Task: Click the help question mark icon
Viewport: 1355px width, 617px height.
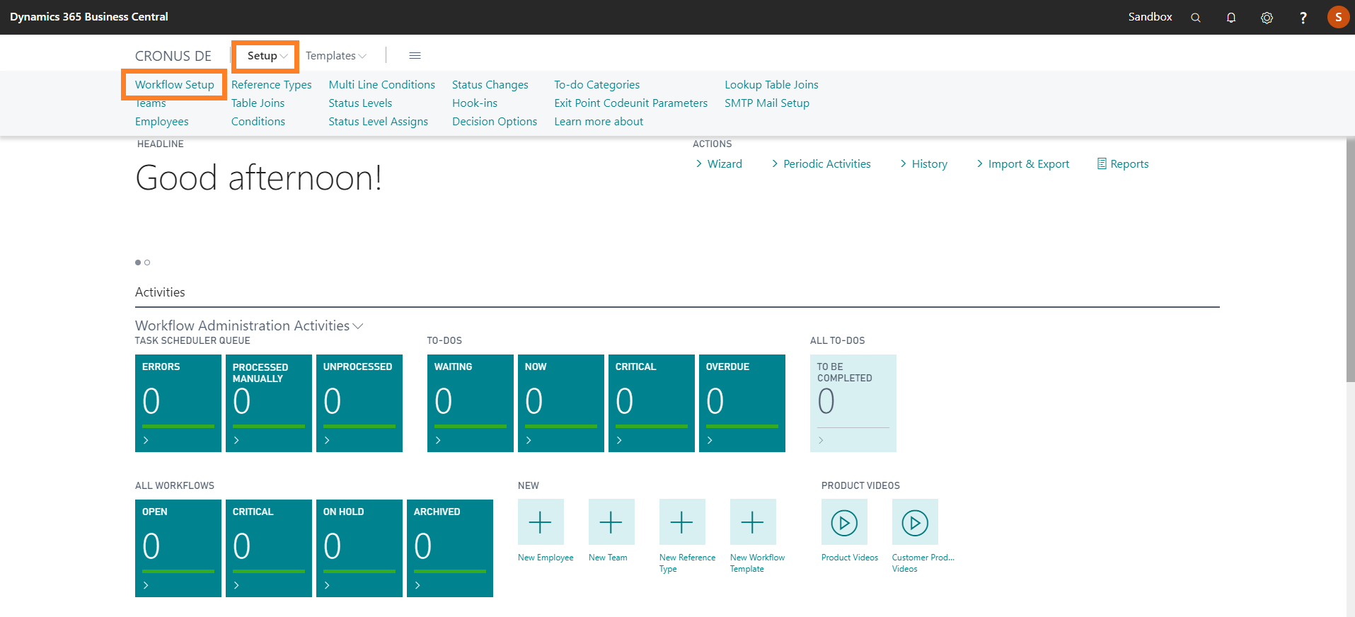Action: point(1303,18)
